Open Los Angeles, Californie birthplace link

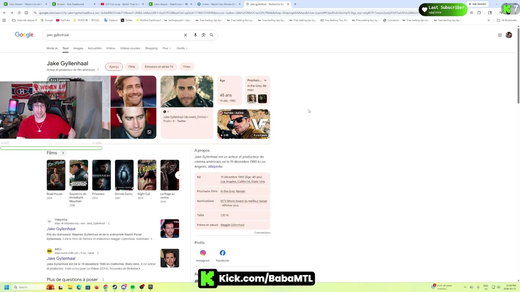click(243, 181)
